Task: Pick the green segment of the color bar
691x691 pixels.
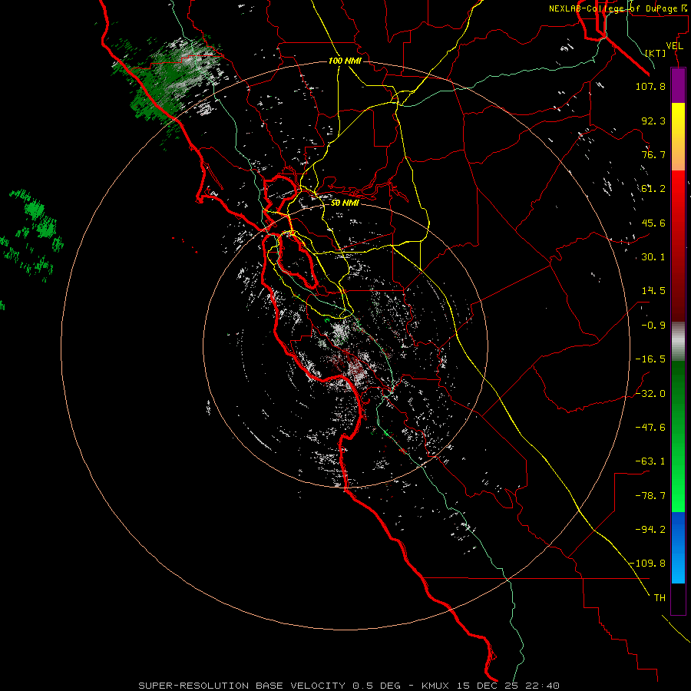Action: (x=678, y=436)
